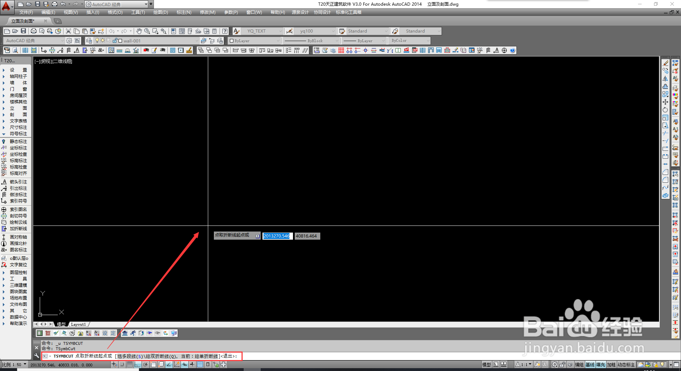Switch to the Layout1 tab
The height and width of the screenshot is (371, 681).
click(x=78, y=324)
